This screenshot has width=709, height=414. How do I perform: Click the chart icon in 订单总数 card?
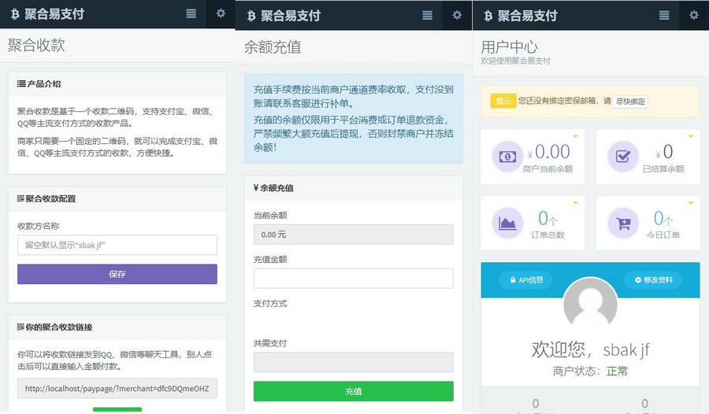(507, 224)
